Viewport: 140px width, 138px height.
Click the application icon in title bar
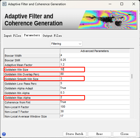tap(4, 4)
